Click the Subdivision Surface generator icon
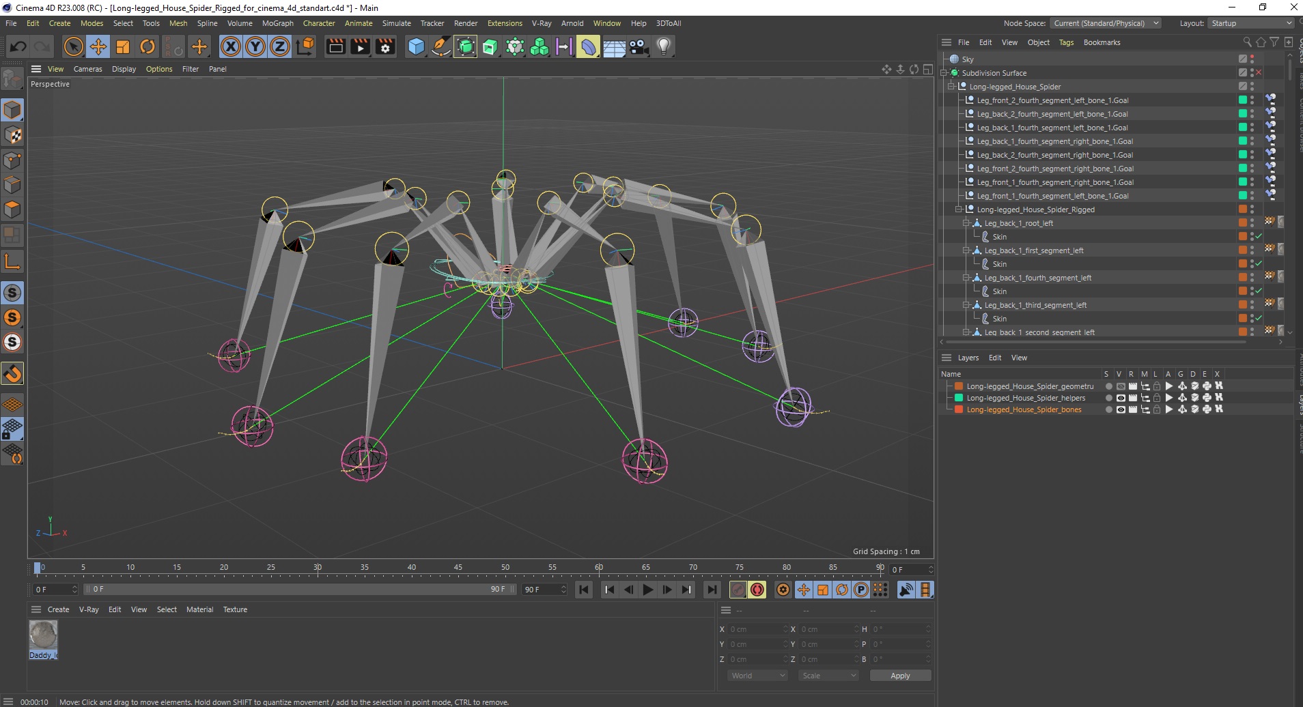 466,46
